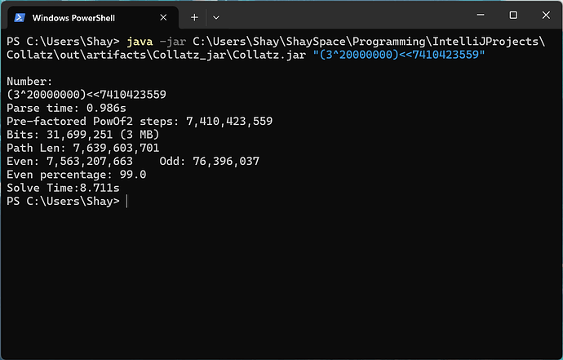Click the quoted "(3^20000000)<<7410423559" argument
The image size is (563, 360).
[399, 55]
